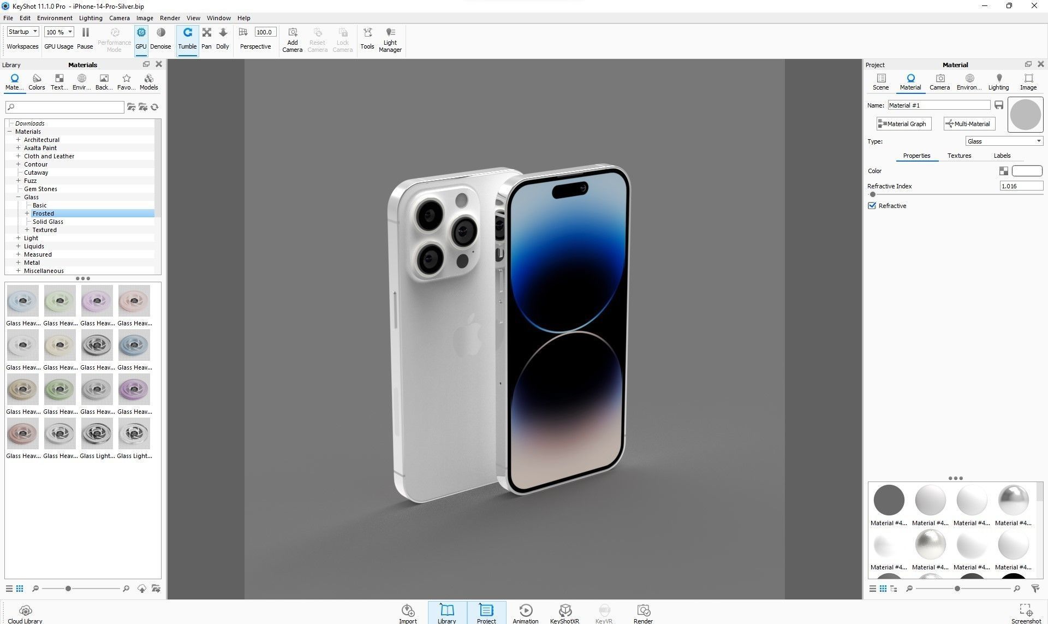Adjust the Refractive Index slider
Screen dimensions: 1048x624
(872, 194)
